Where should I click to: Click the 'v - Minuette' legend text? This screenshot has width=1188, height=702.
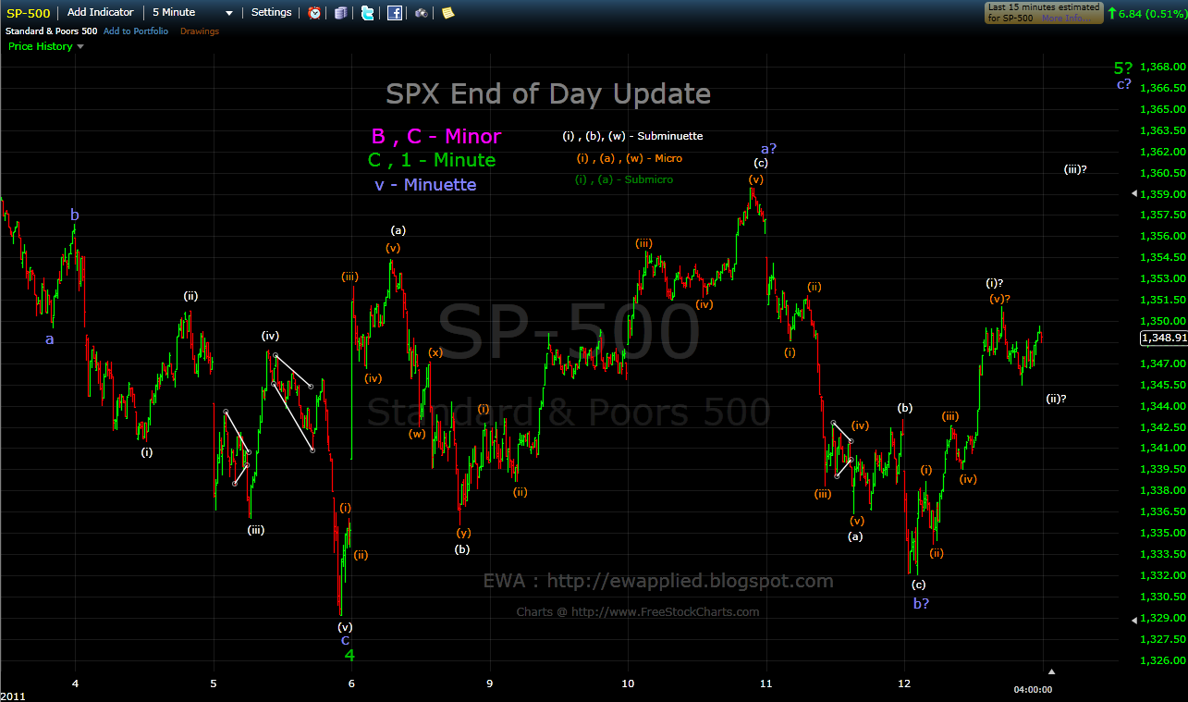click(x=425, y=185)
